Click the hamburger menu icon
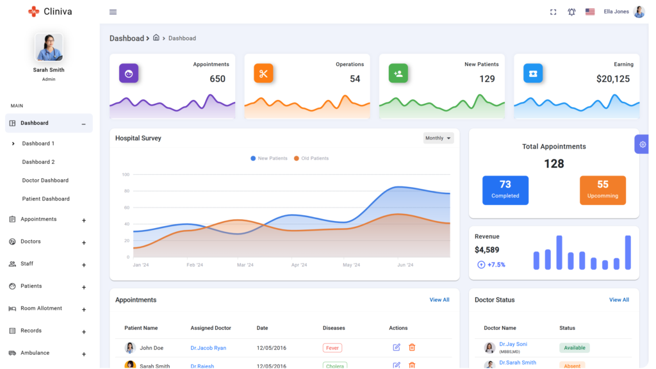 pyautogui.click(x=113, y=12)
